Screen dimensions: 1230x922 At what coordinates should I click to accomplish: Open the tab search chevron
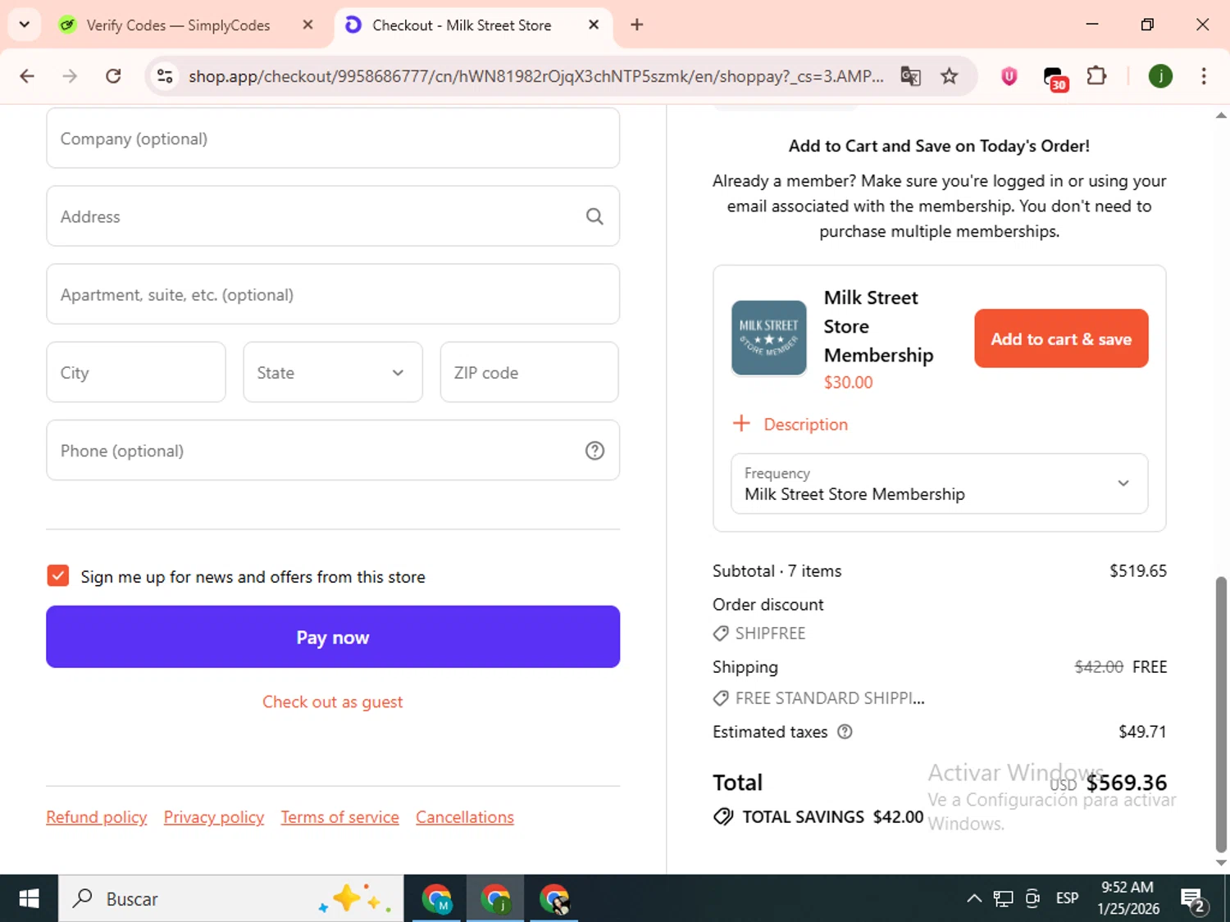pos(25,25)
